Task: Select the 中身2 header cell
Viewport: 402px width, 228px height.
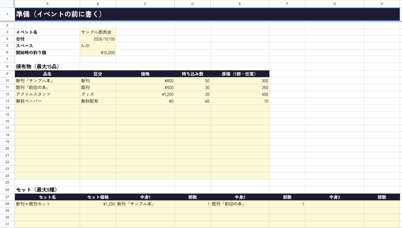Action: click(x=240, y=197)
